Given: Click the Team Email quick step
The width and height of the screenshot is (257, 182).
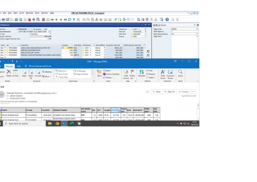Looking at the screenshot, I should point(62,74).
